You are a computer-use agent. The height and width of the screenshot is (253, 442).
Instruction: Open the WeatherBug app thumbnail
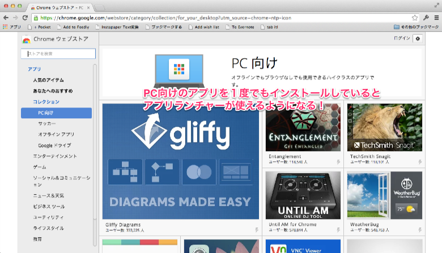(385, 195)
